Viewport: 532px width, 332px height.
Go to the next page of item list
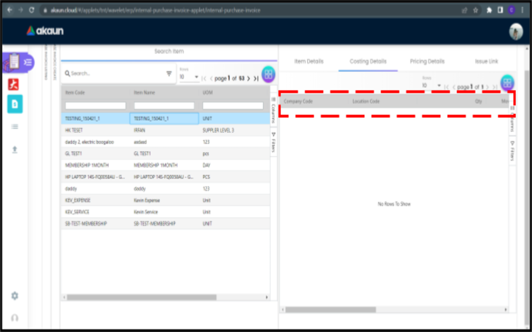(x=249, y=78)
